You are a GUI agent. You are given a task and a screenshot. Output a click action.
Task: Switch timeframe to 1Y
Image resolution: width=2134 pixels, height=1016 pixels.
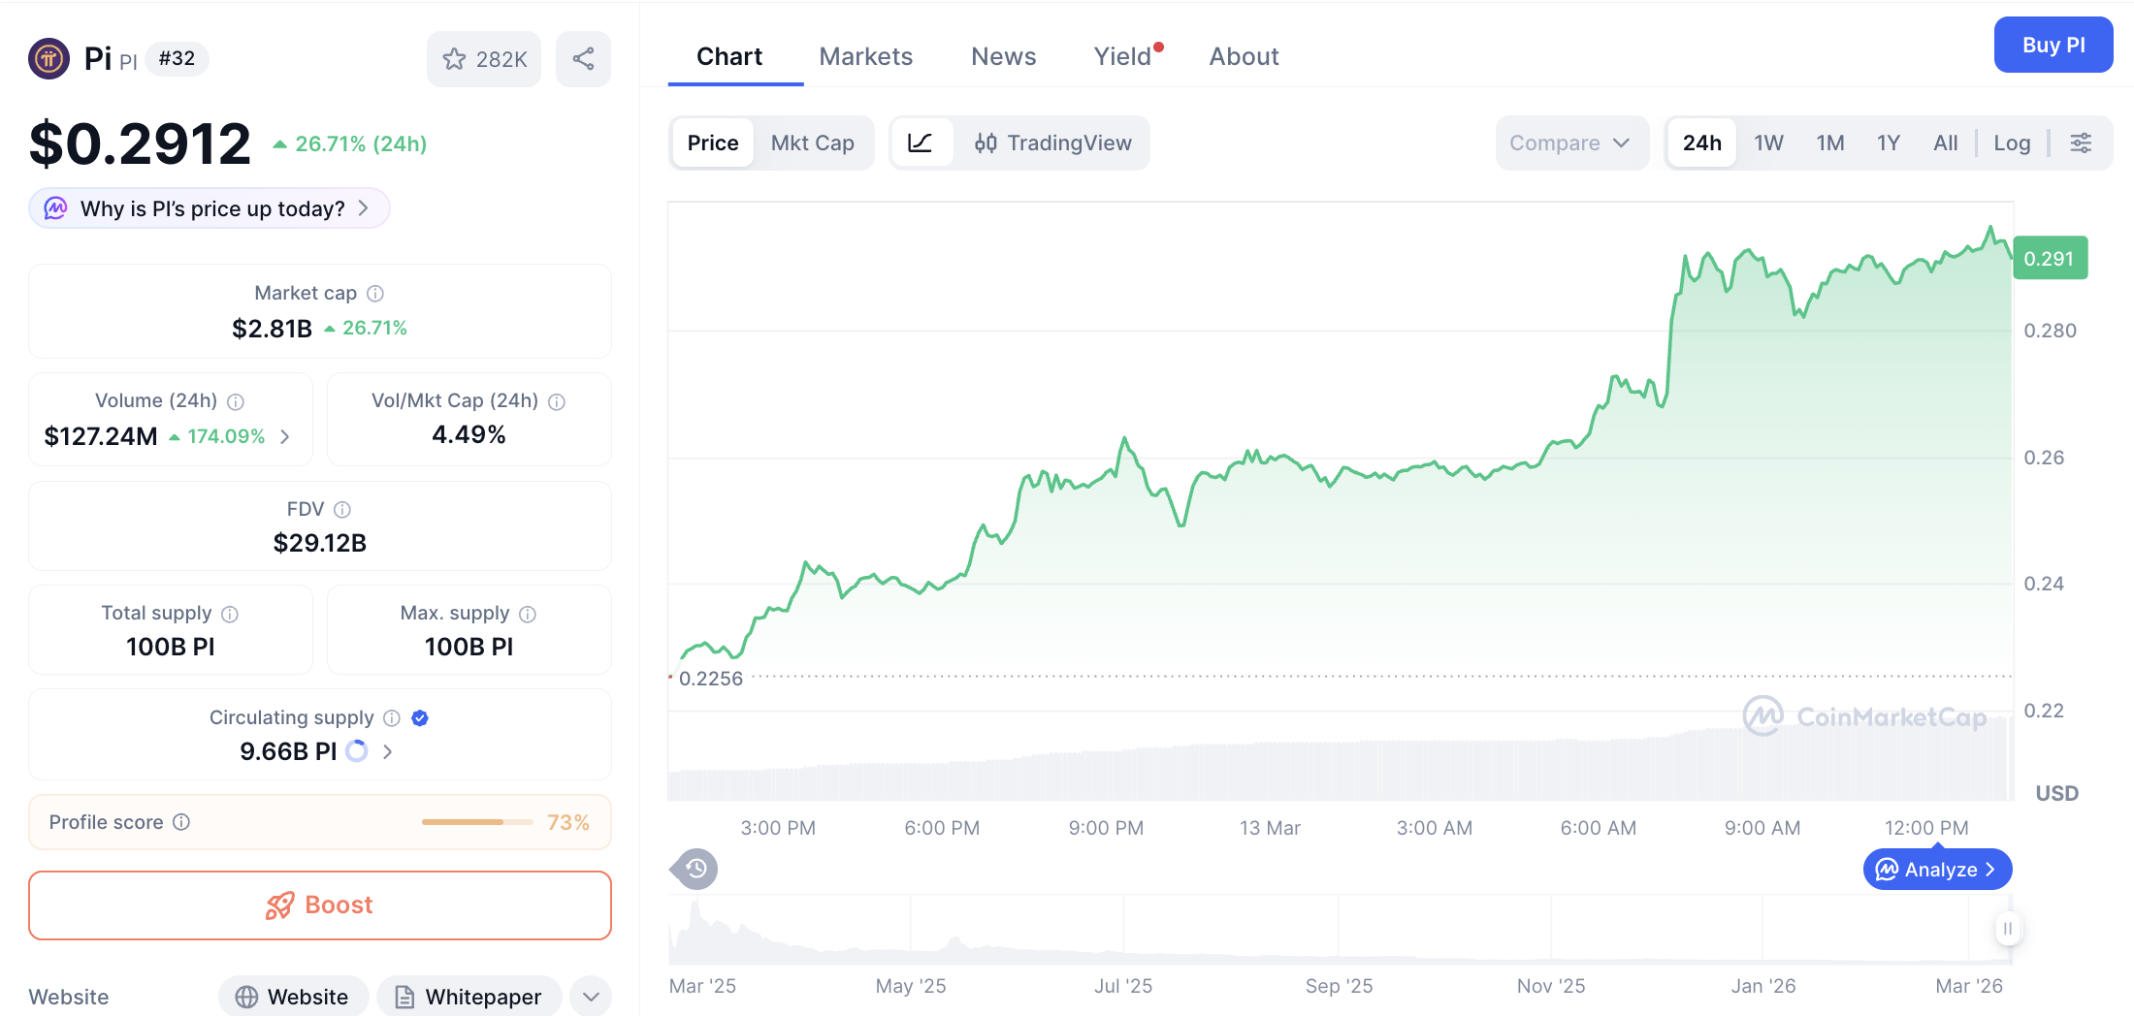point(1888,143)
